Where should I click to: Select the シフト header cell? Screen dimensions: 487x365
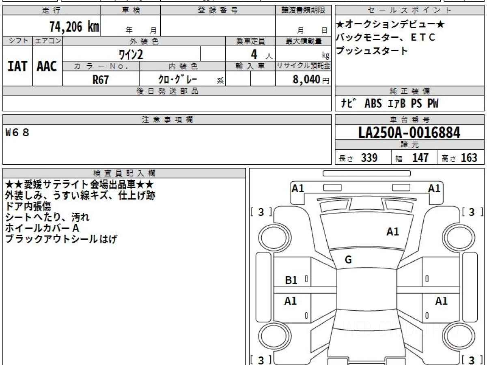pos(17,41)
